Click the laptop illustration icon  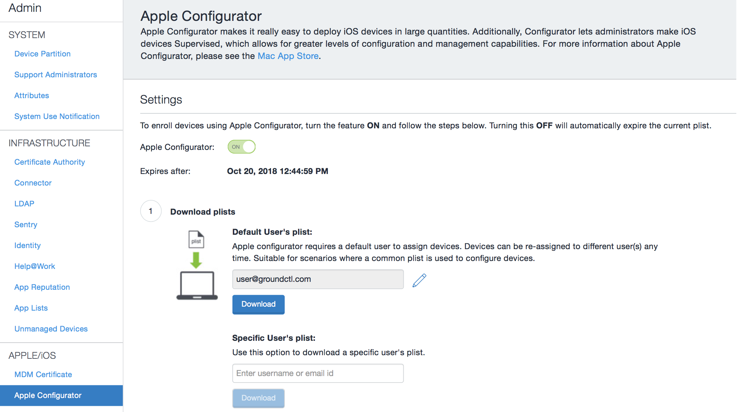click(x=197, y=285)
